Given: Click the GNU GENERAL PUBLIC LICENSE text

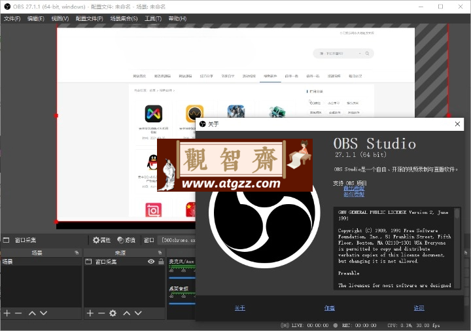Looking at the screenshot, I should pyautogui.click(x=393, y=215).
